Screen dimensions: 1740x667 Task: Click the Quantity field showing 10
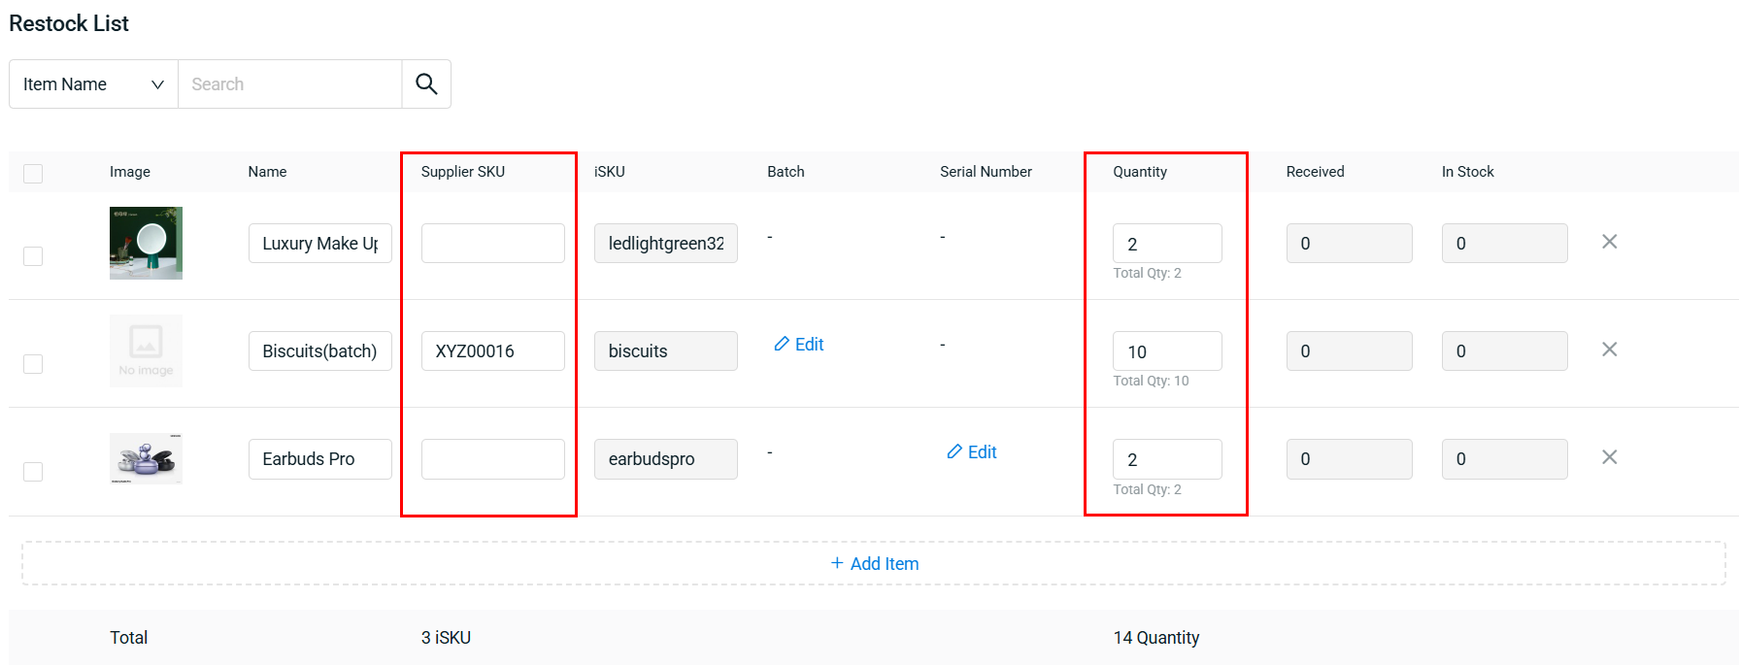click(x=1166, y=351)
